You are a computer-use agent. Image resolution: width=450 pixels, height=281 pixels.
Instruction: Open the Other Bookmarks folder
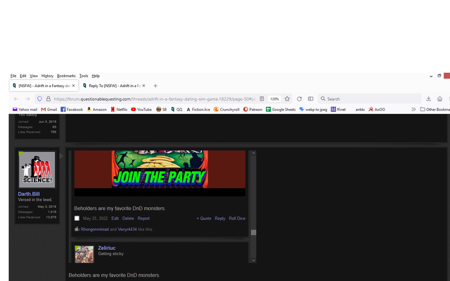click(x=435, y=110)
